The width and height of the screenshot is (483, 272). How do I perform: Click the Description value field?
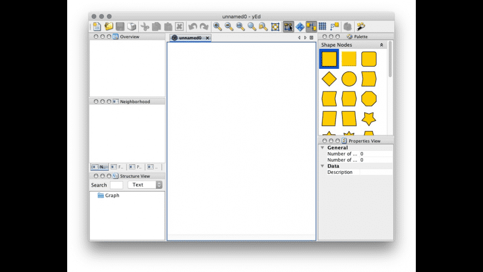tap(376, 172)
